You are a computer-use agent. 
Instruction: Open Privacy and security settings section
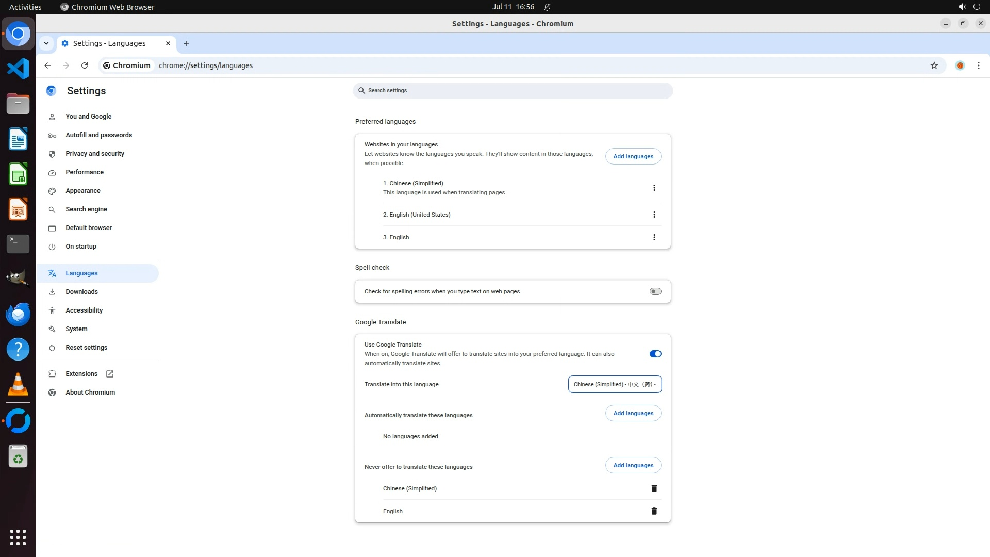coord(95,154)
